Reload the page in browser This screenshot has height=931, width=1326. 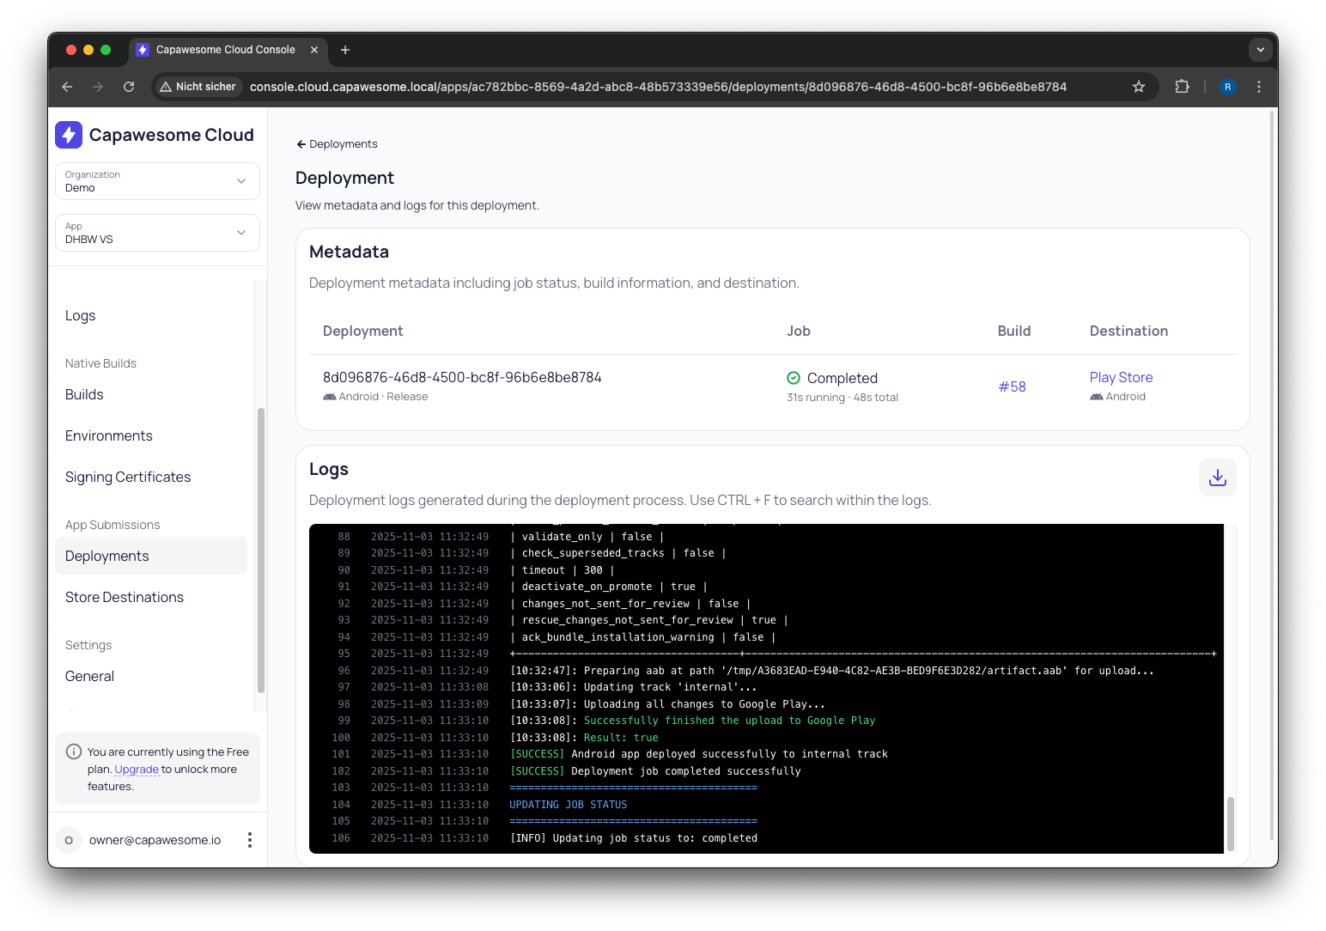(x=129, y=87)
